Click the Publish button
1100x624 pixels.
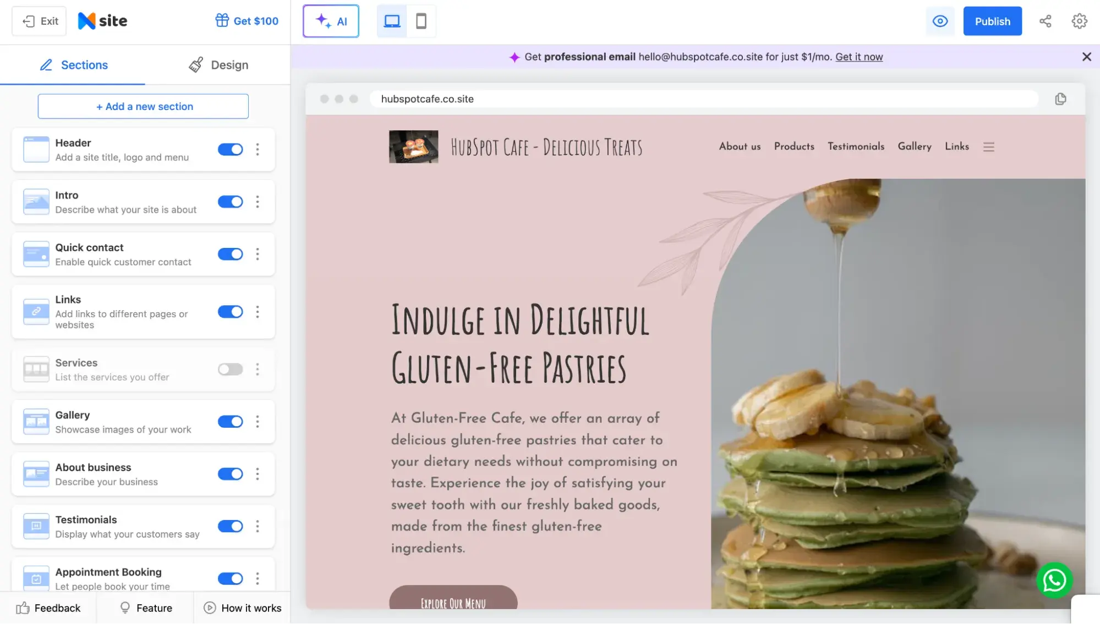coord(992,21)
